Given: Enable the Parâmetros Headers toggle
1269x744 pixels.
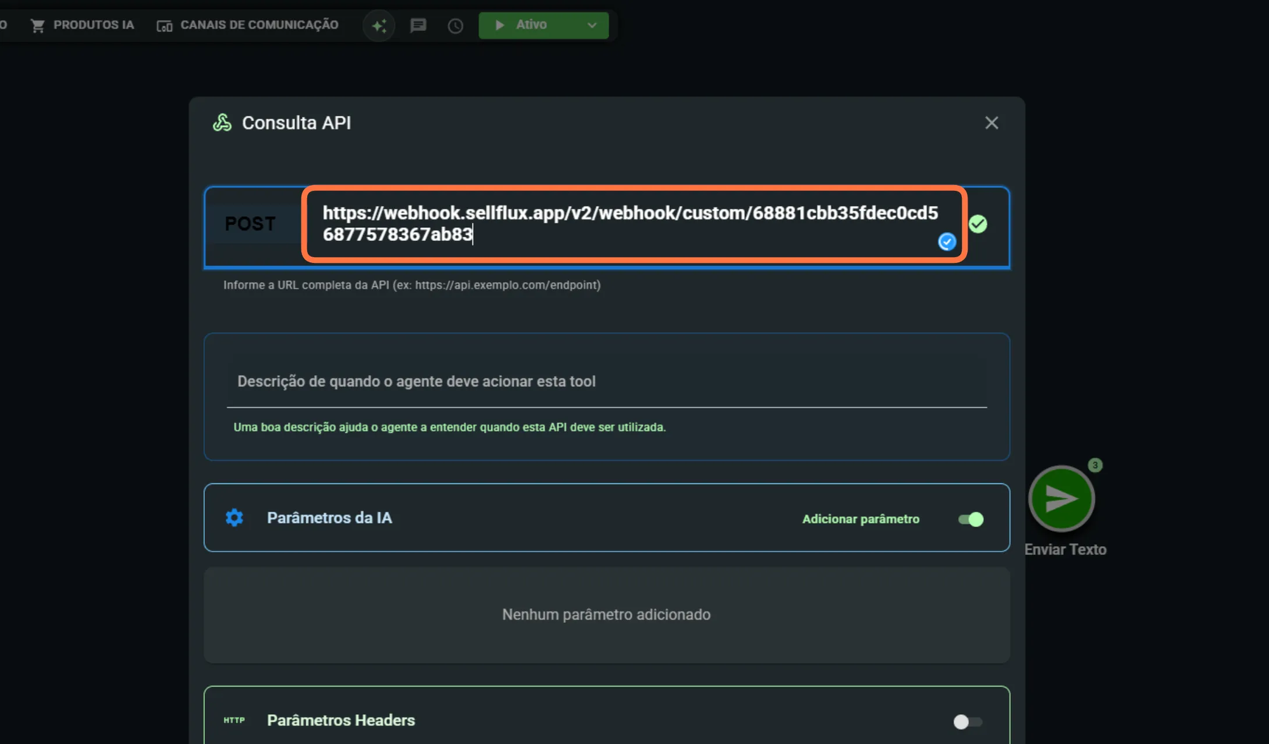Looking at the screenshot, I should click(x=967, y=722).
